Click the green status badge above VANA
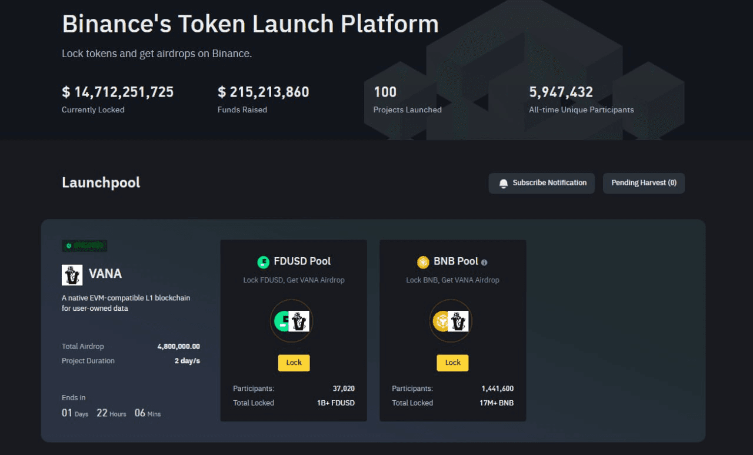Image resolution: width=753 pixels, height=455 pixels. tap(84, 245)
